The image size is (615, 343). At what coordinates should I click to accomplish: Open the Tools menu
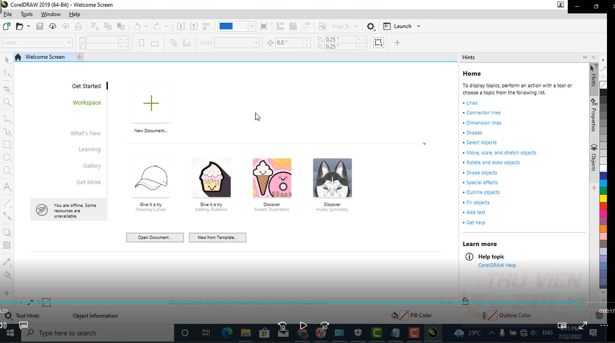click(26, 14)
